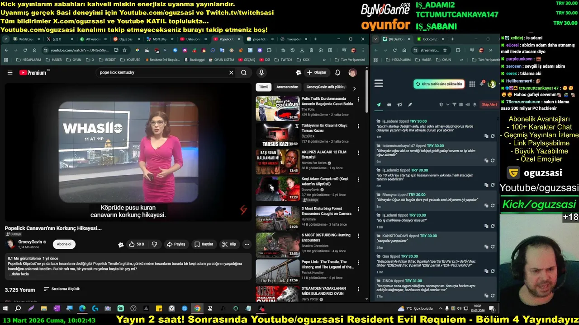Open Tüm Yer İşaretleri in YouTube window
The image size is (579, 325).
click(x=350, y=60)
